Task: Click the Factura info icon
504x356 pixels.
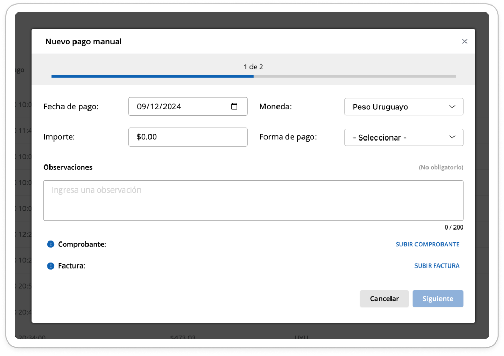Action: (51, 266)
